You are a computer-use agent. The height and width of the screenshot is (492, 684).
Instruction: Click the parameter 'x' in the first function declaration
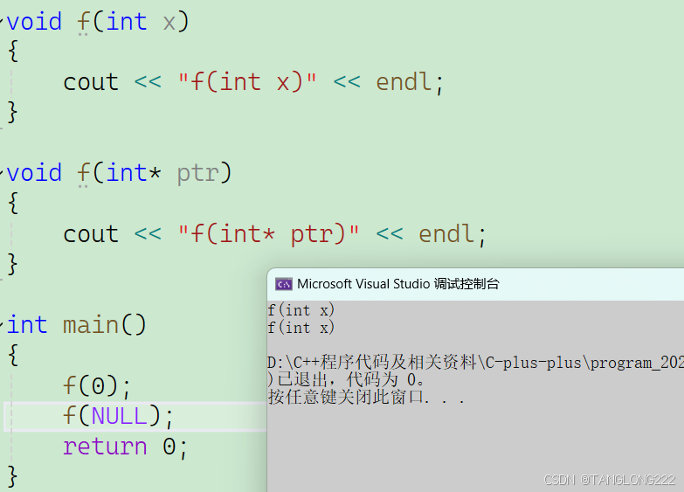(169, 22)
